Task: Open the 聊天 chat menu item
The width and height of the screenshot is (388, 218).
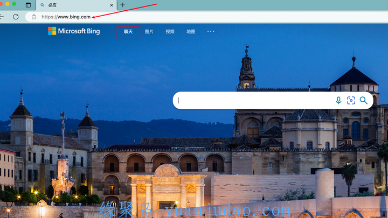Action: 128,32
